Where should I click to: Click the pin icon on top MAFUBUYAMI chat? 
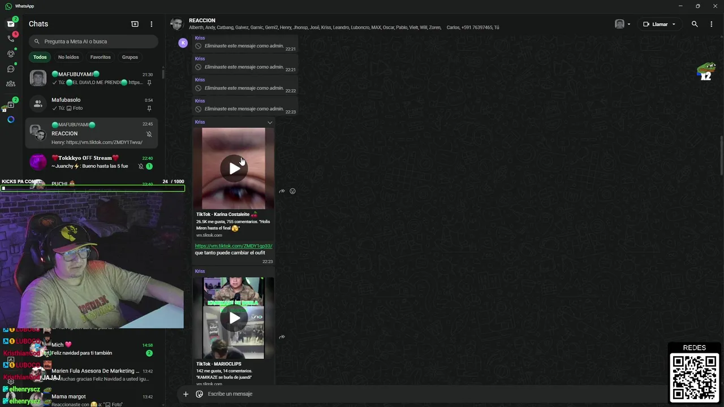[149, 83]
